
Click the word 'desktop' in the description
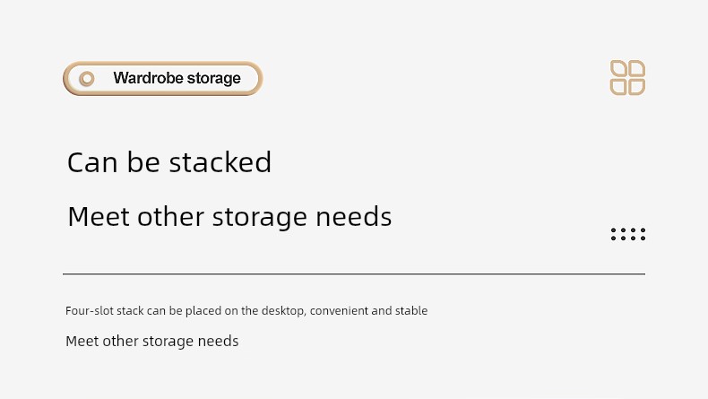(283, 311)
